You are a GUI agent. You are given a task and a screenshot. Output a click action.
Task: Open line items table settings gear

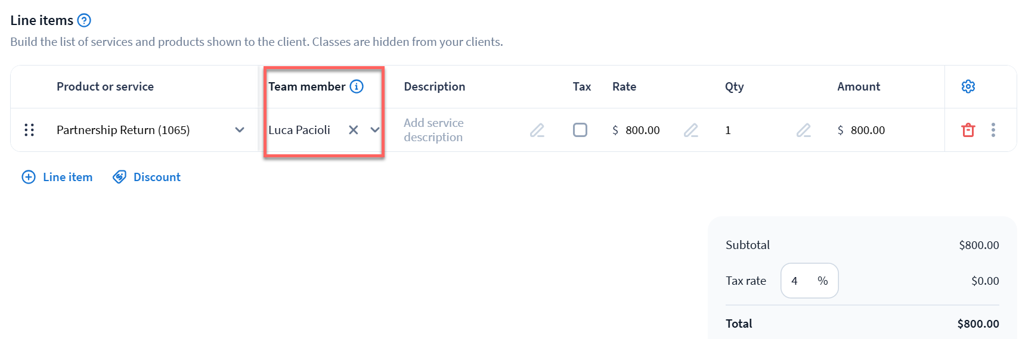968,86
